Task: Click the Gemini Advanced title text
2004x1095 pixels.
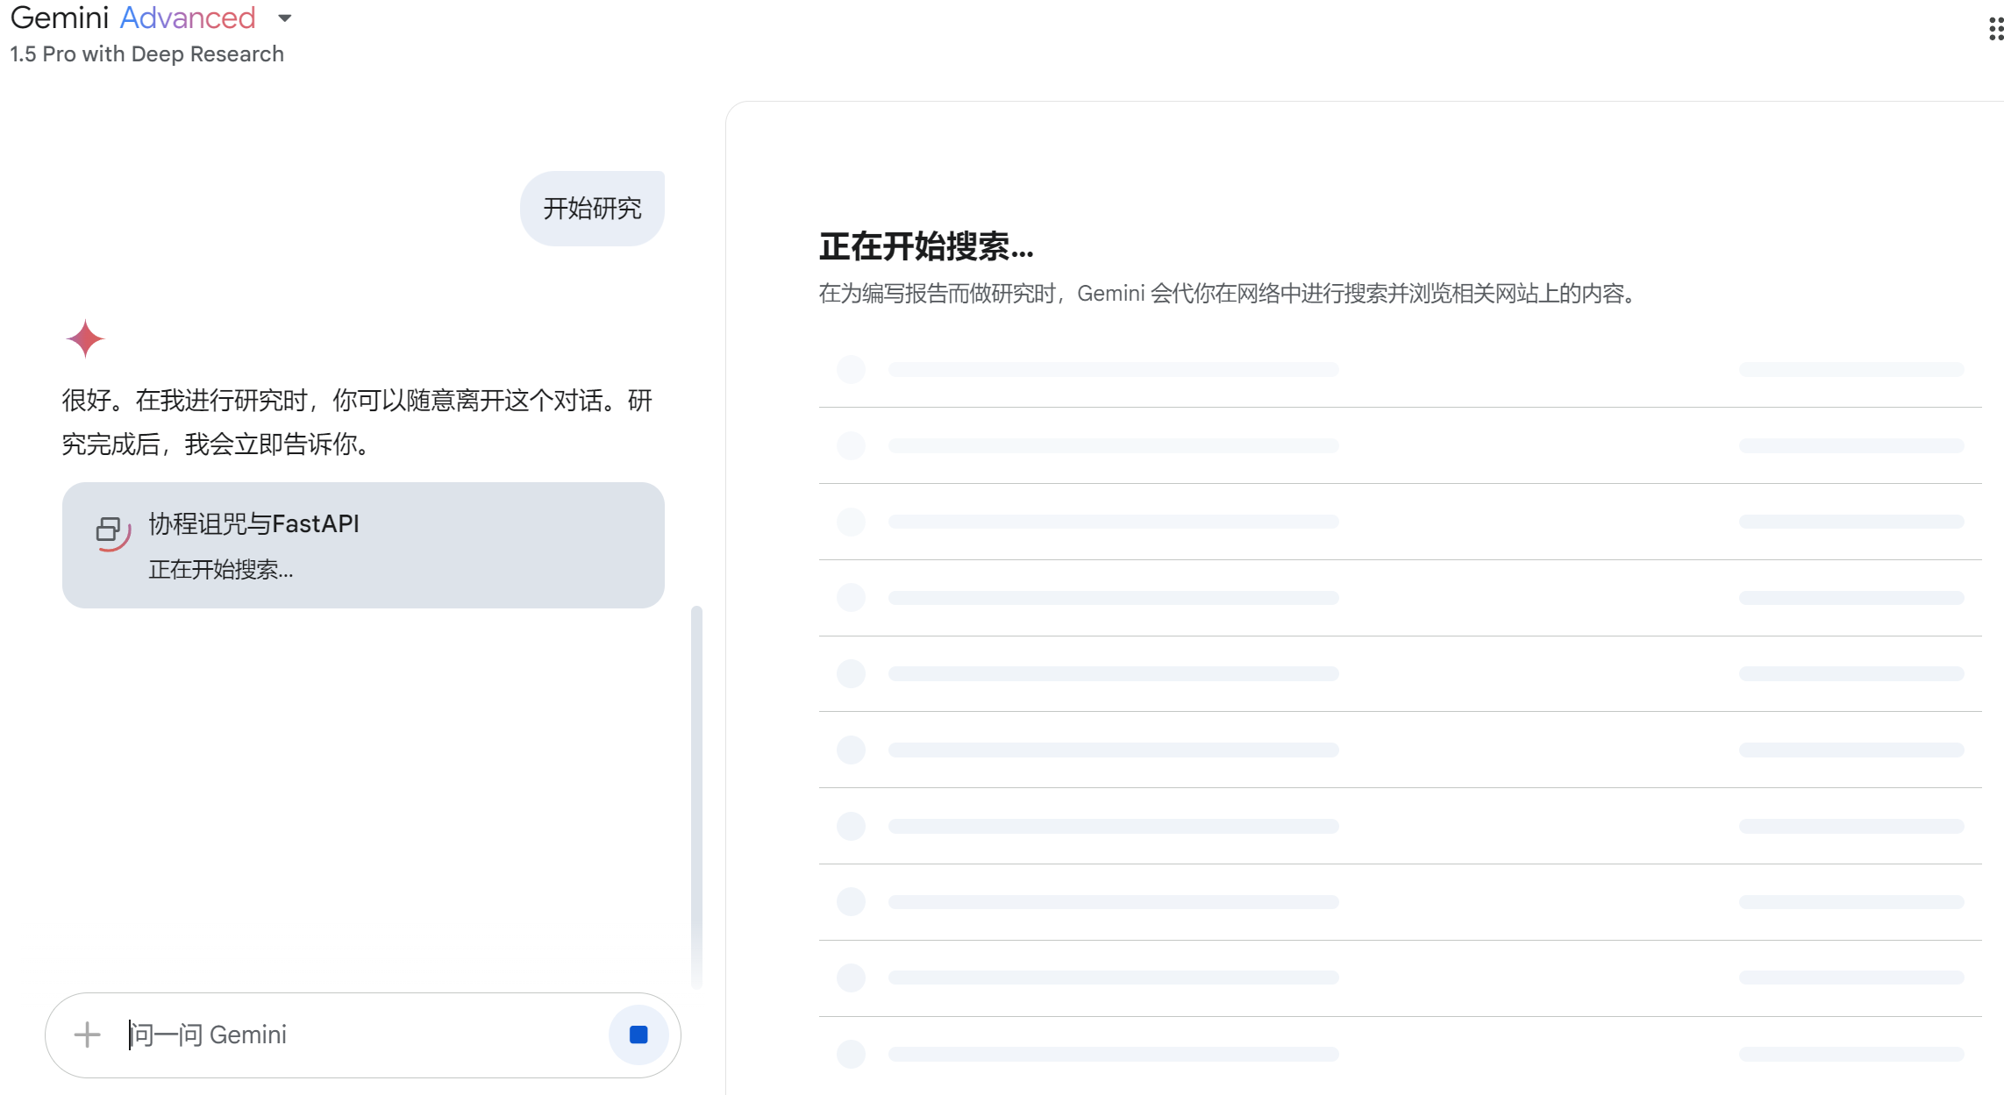Action: coord(133,18)
